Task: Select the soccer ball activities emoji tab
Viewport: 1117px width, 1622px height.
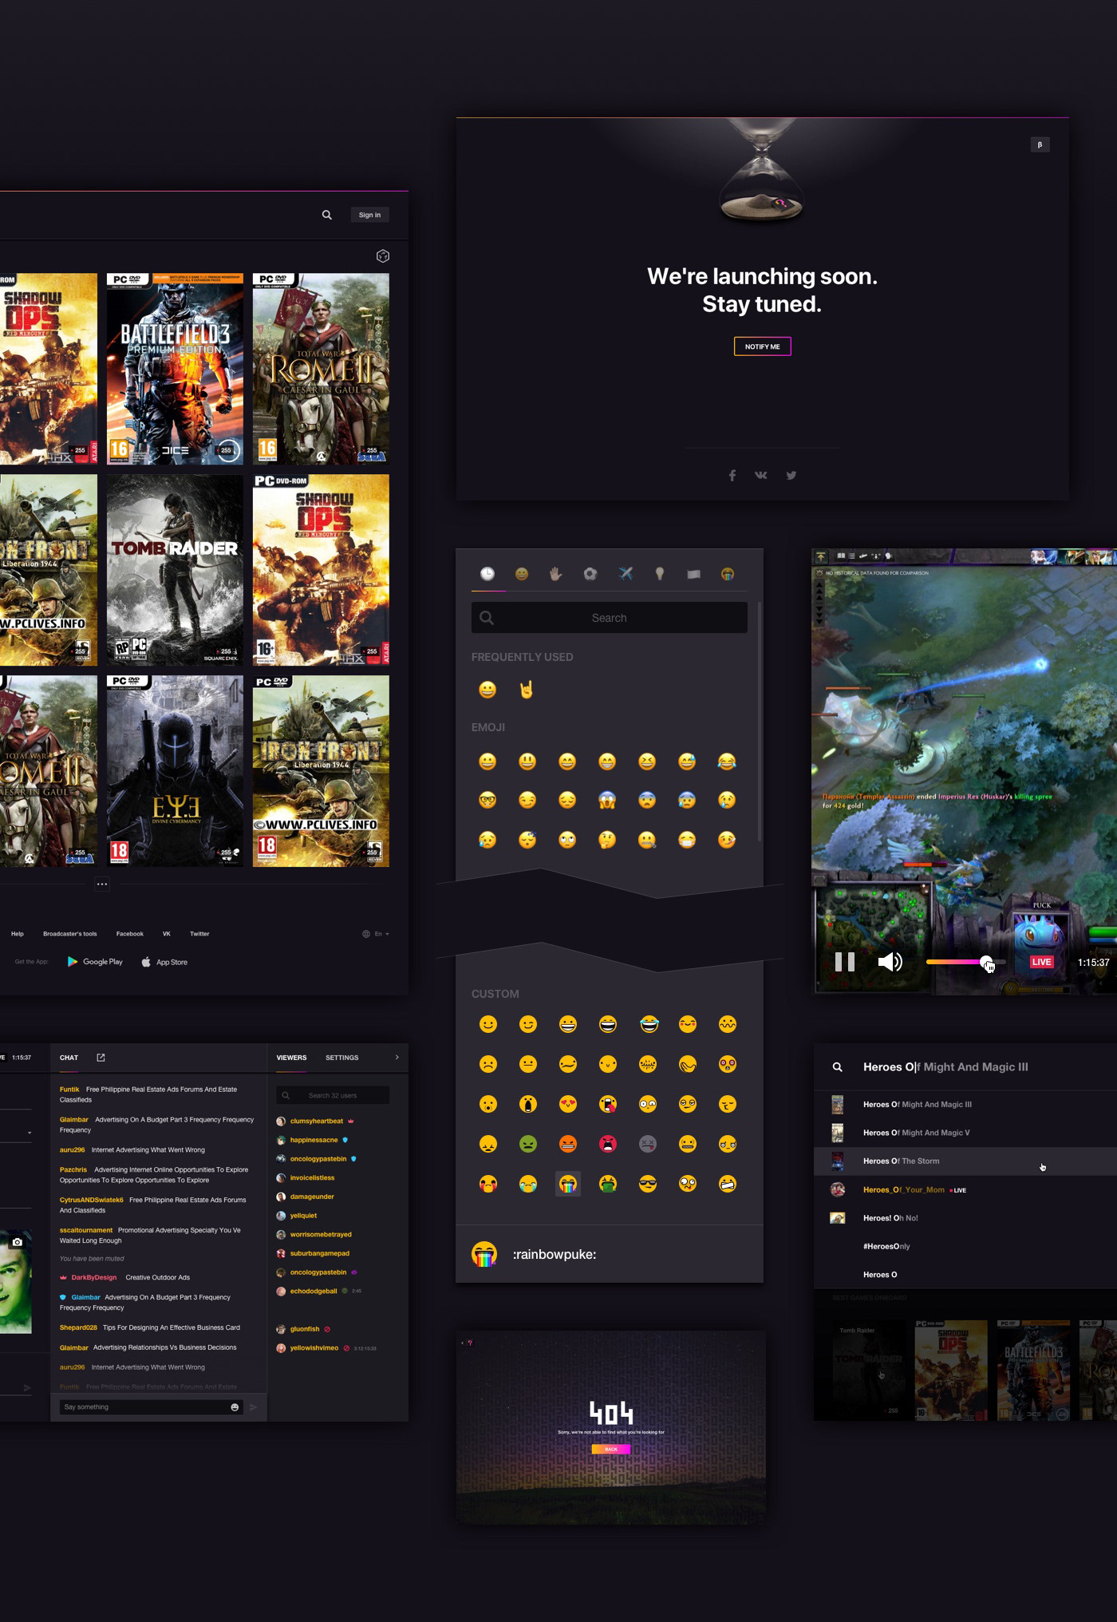Action: (x=590, y=574)
